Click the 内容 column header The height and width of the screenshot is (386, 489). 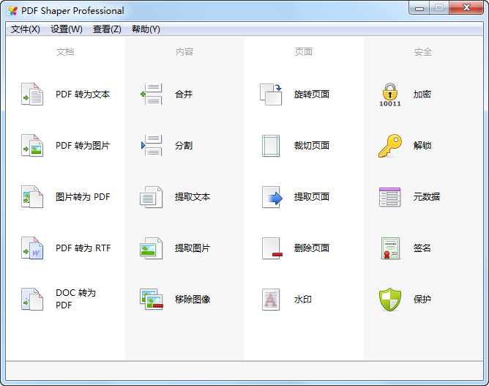(x=184, y=52)
